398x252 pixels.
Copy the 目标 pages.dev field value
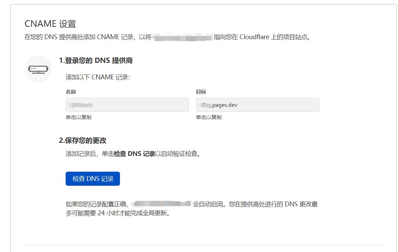[x=257, y=105]
